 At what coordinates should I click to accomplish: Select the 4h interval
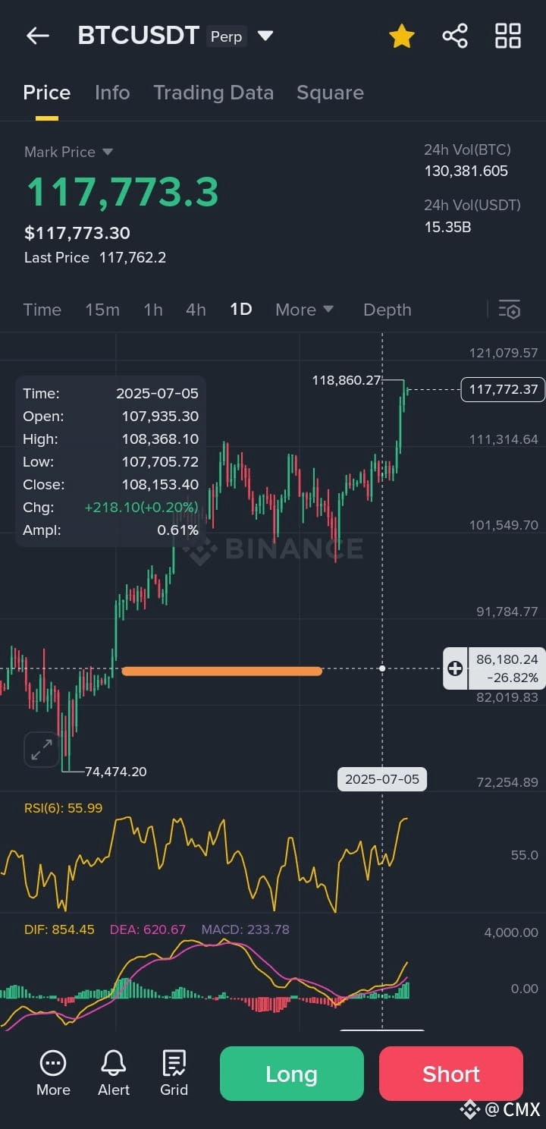(x=196, y=310)
